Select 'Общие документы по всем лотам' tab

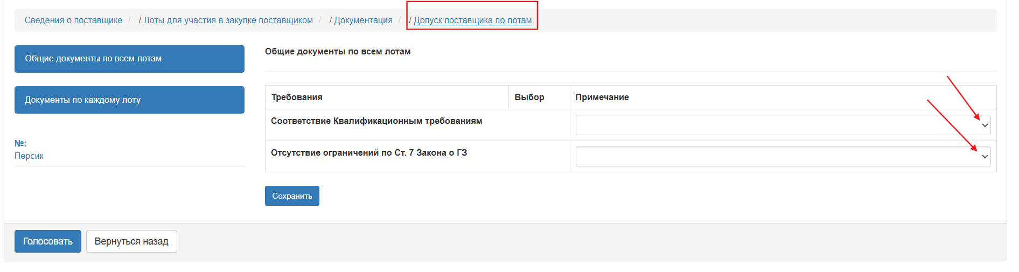tap(129, 59)
